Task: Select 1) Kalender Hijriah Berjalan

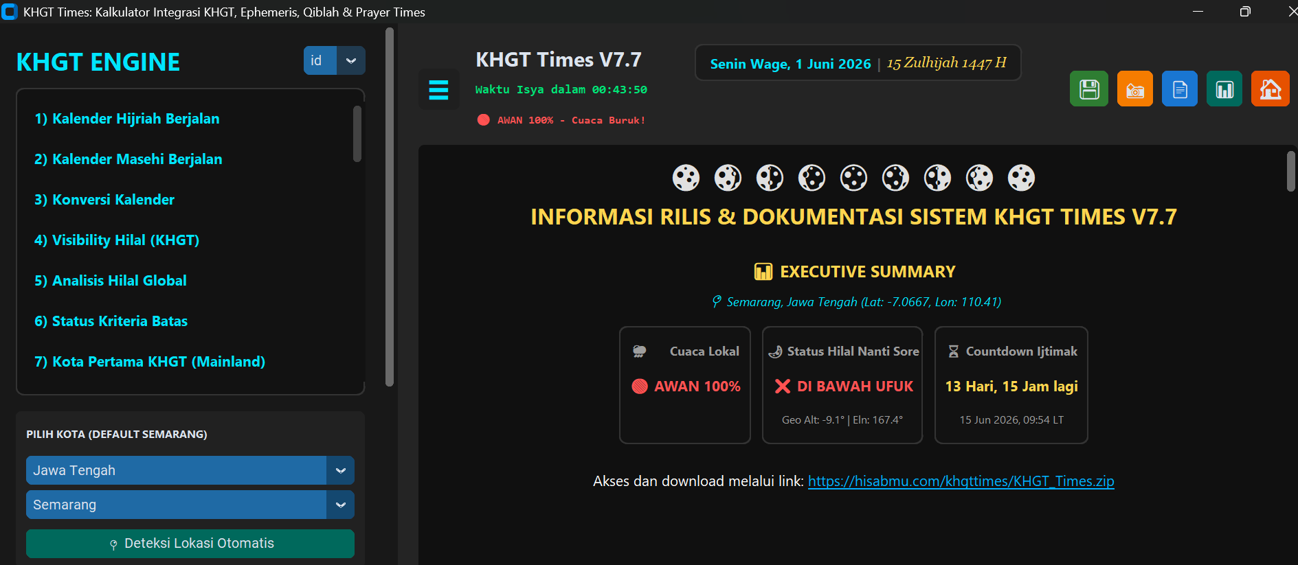Action: click(127, 119)
